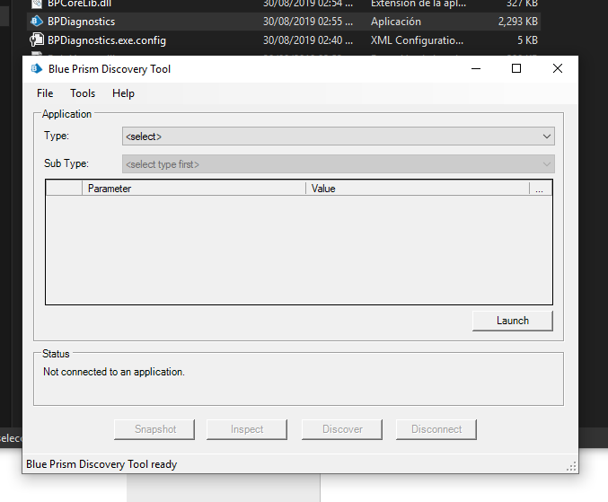The height and width of the screenshot is (502, 608).
Task: Select the BPCoreLib.dll file icon
Action: [x=37, y=4]
